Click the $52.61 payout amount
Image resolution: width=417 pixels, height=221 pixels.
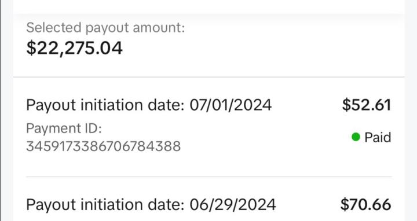click(x=367, y=105)
